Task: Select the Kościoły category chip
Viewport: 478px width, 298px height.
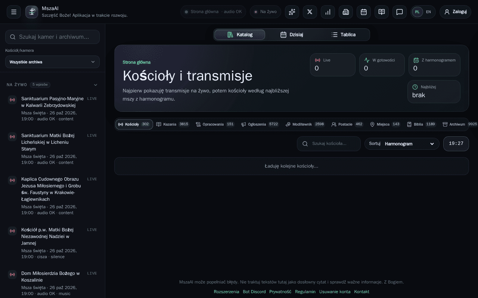Action: 134,124
